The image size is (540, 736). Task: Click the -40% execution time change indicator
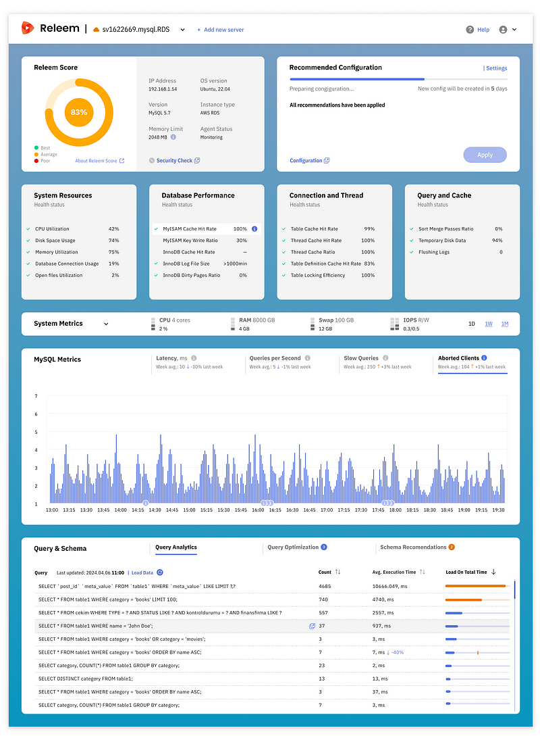point(395,652)
